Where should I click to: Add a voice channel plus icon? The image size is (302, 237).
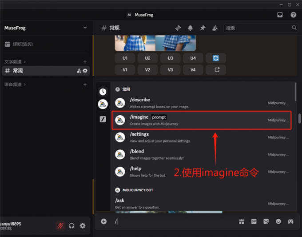click(85, 84)
